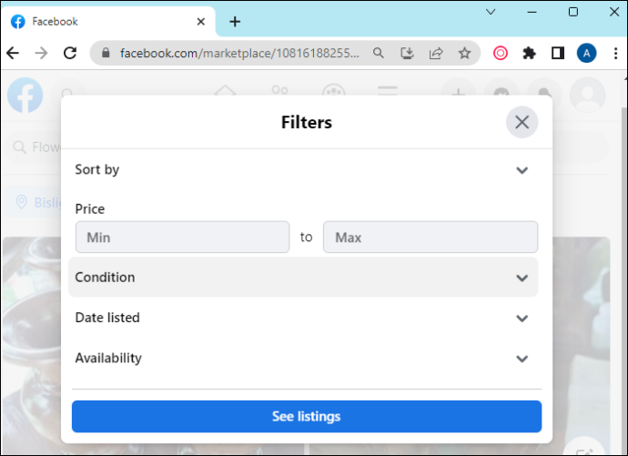Reload the page with the refresh icon
The image size is (628, 456).
pyautogui.click(x=70, y=53)
